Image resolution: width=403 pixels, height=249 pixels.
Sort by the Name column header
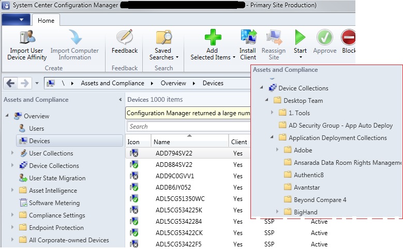(x=190, y=142)
